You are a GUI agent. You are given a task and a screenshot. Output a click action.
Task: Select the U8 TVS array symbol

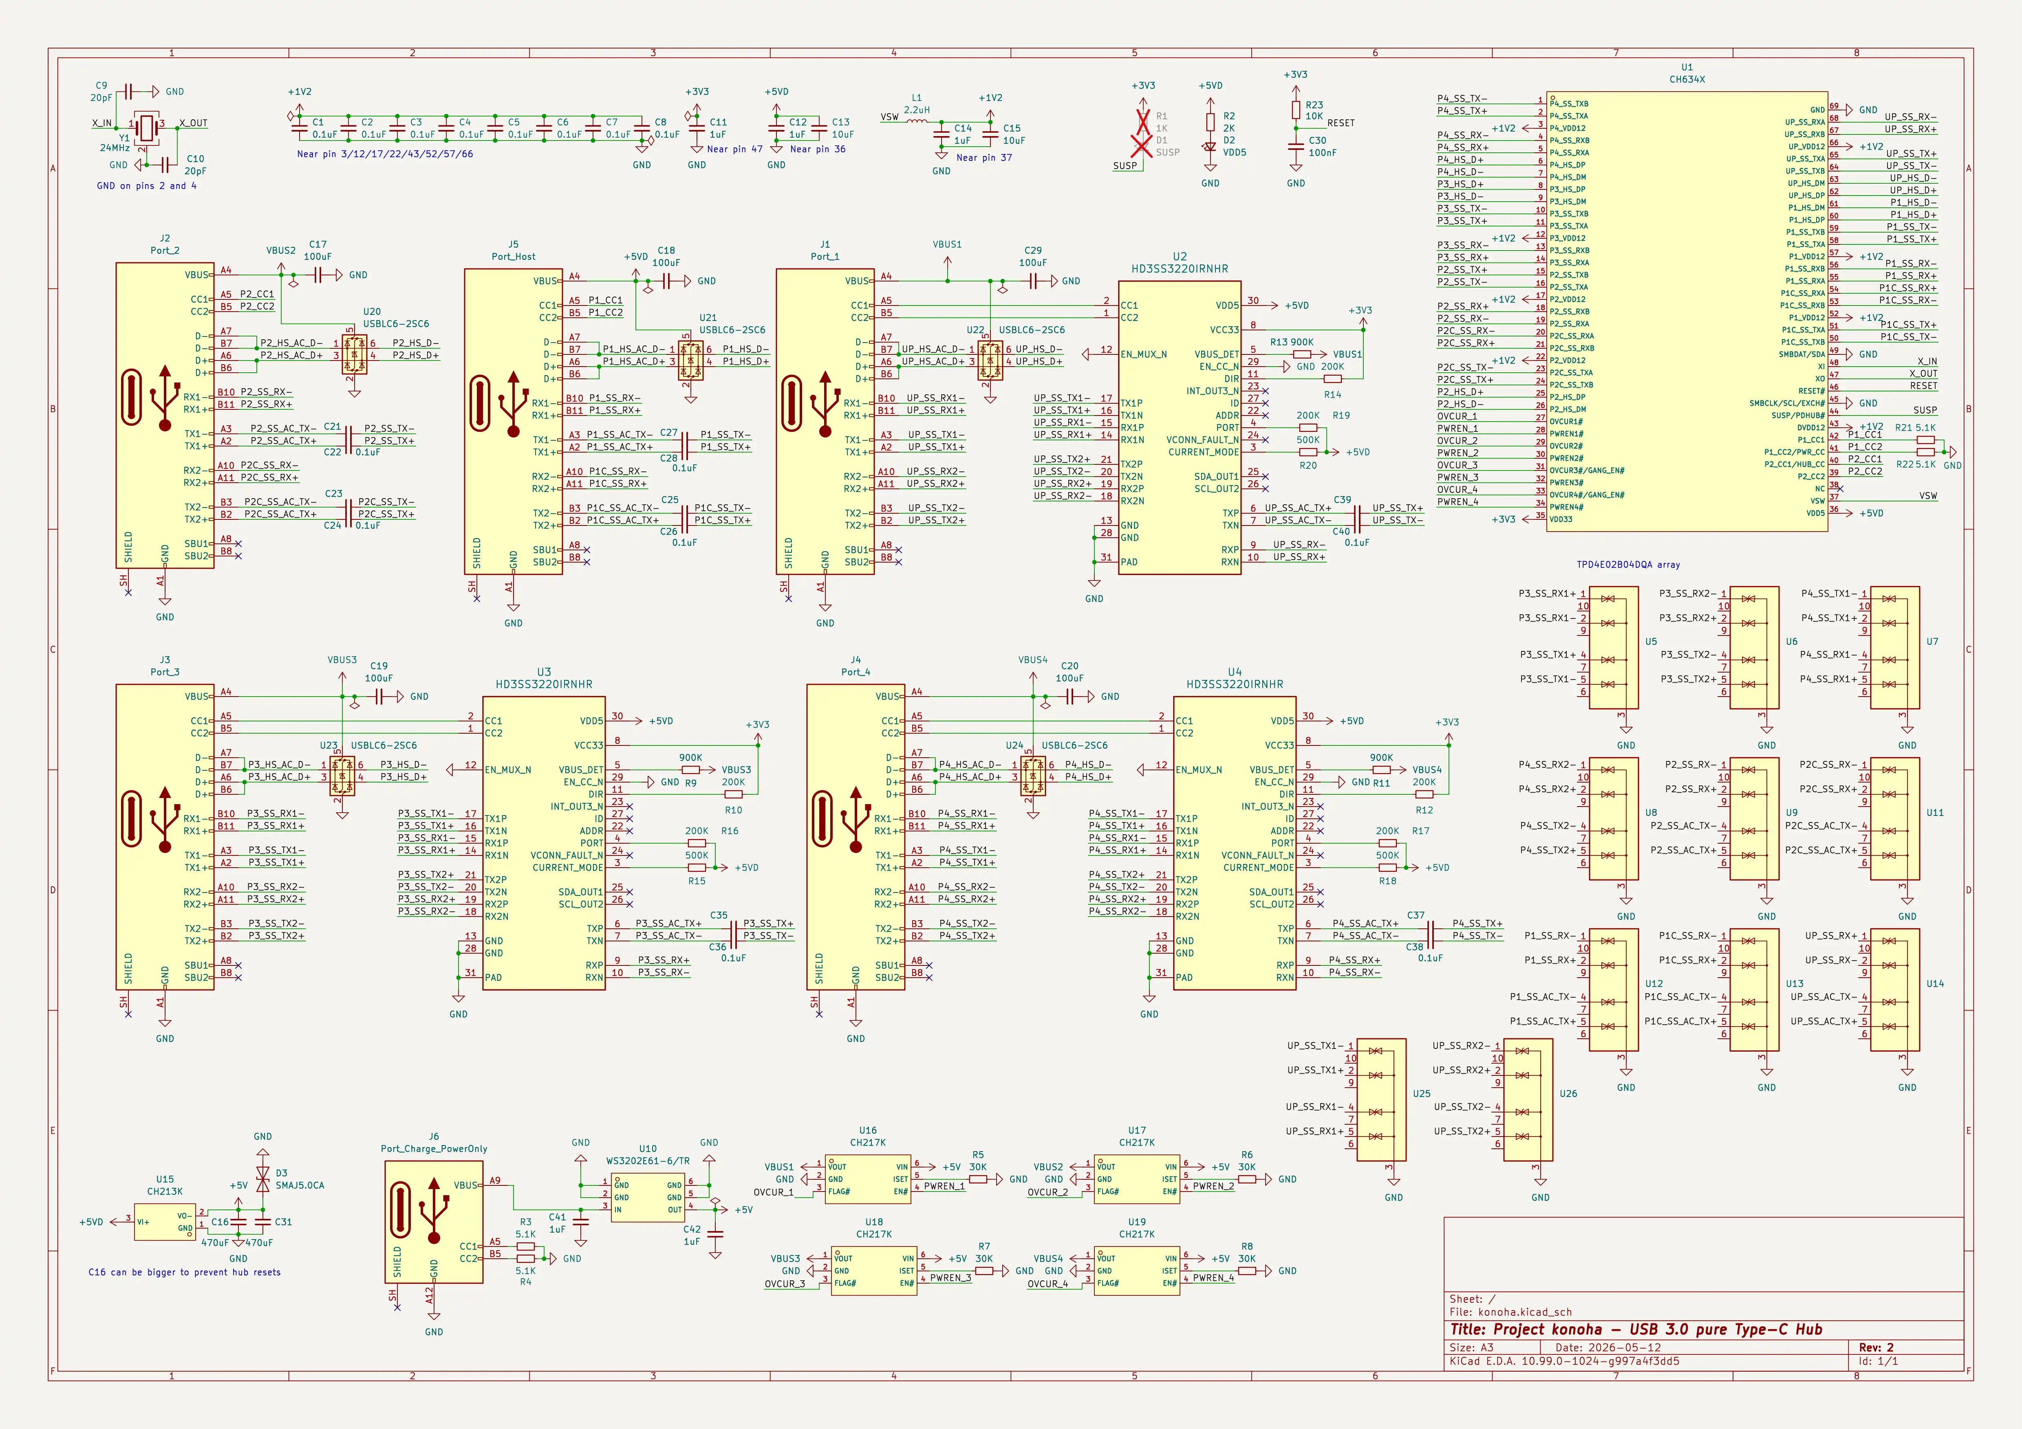[1613, 818]
